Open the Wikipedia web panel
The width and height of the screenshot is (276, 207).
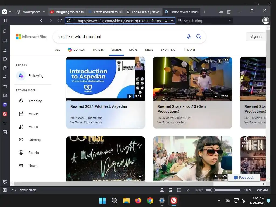[x=5, y=123]
